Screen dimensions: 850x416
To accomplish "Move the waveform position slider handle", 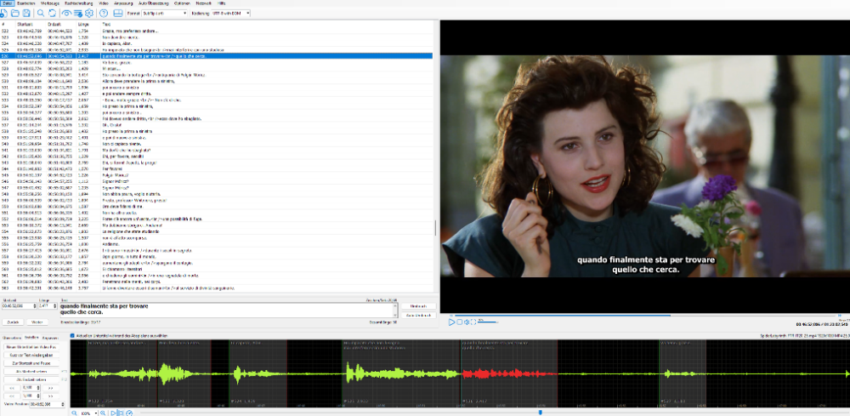I will point(541,413).
